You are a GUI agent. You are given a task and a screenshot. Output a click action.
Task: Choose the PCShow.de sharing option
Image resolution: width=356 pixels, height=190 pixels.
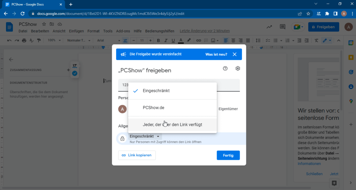(x=172, y=108)
